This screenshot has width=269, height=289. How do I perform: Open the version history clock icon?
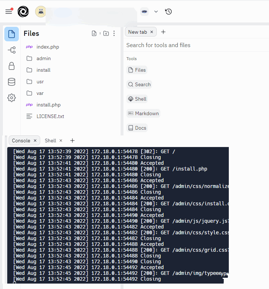tap(168, 12)
